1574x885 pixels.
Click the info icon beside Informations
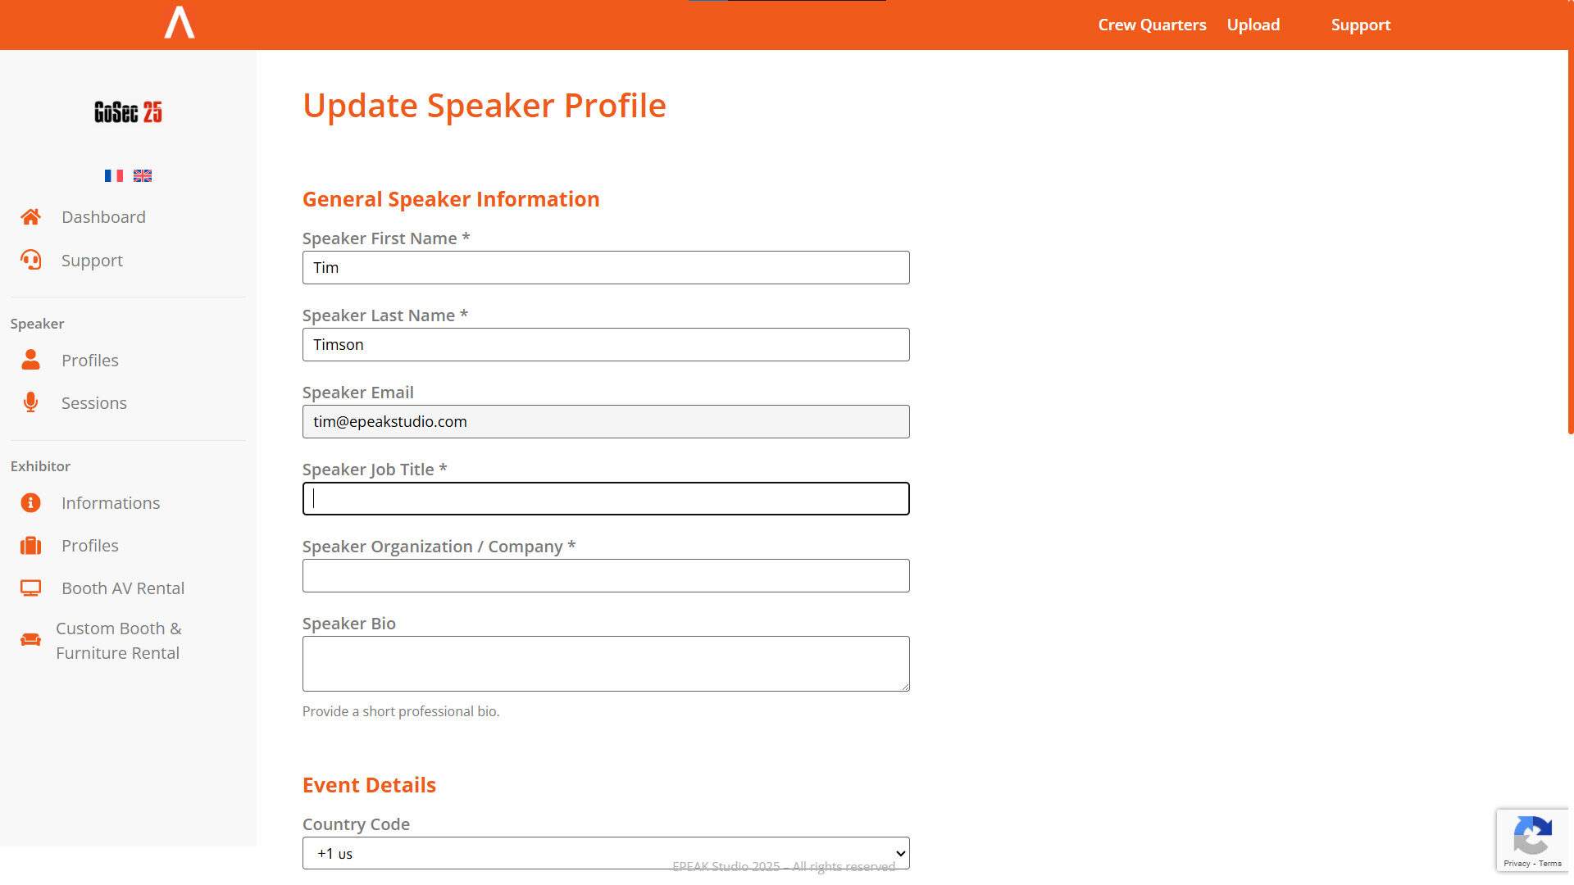(x=30, y=503)
